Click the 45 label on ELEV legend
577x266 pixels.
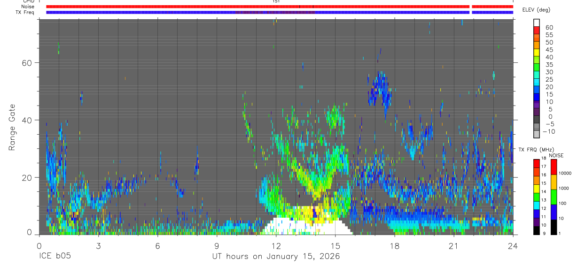coord(549,50)
